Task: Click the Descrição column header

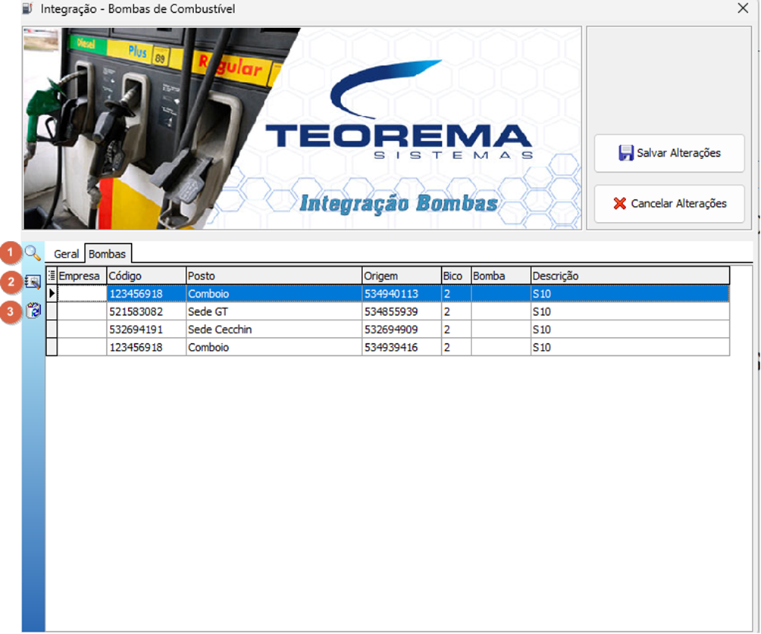Action: click(x=630, y=276)
